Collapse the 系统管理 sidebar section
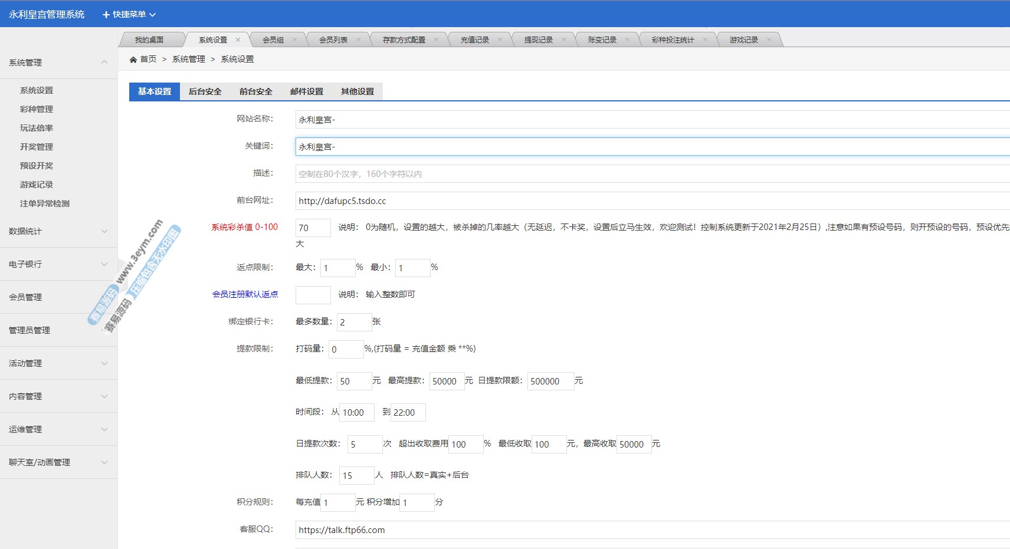The width and height of the screenshot is (1010, 549). pos(104,63)
